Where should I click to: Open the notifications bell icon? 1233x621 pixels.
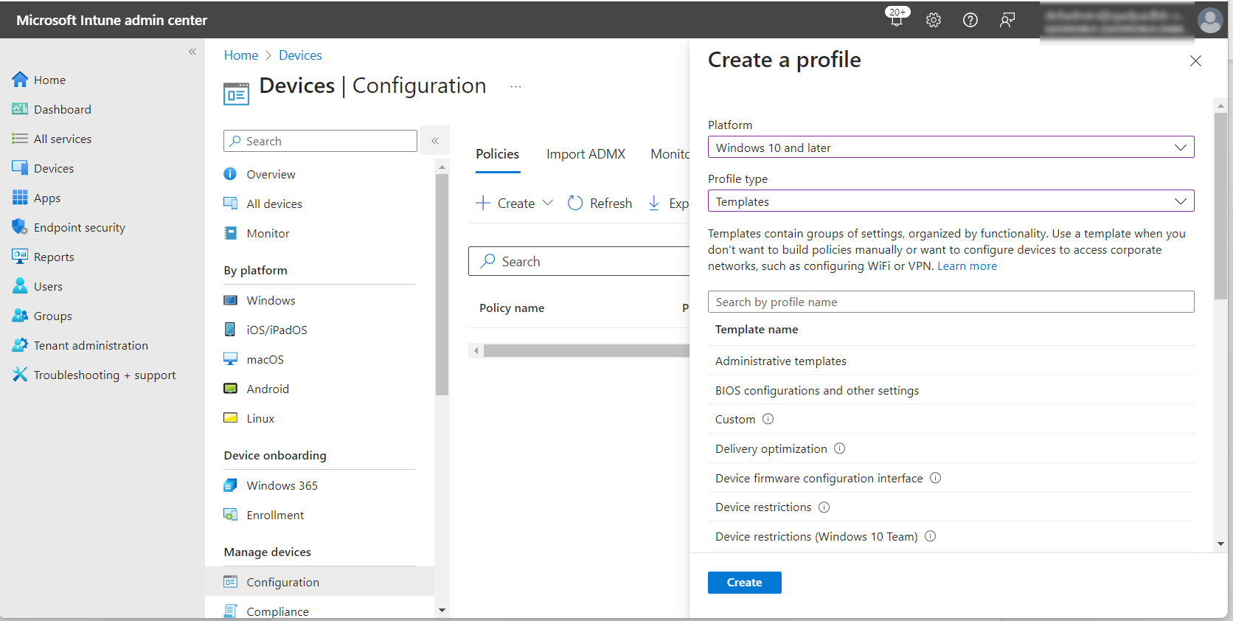[896, 20]
